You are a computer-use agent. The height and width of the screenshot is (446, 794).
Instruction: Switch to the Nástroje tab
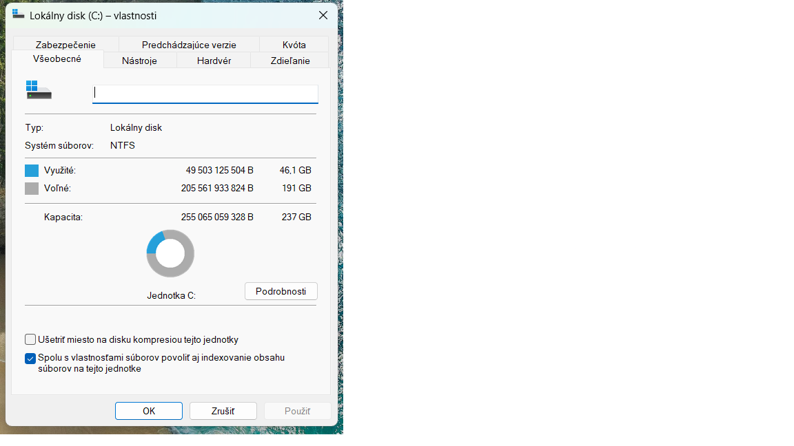(x=139, y=60)
